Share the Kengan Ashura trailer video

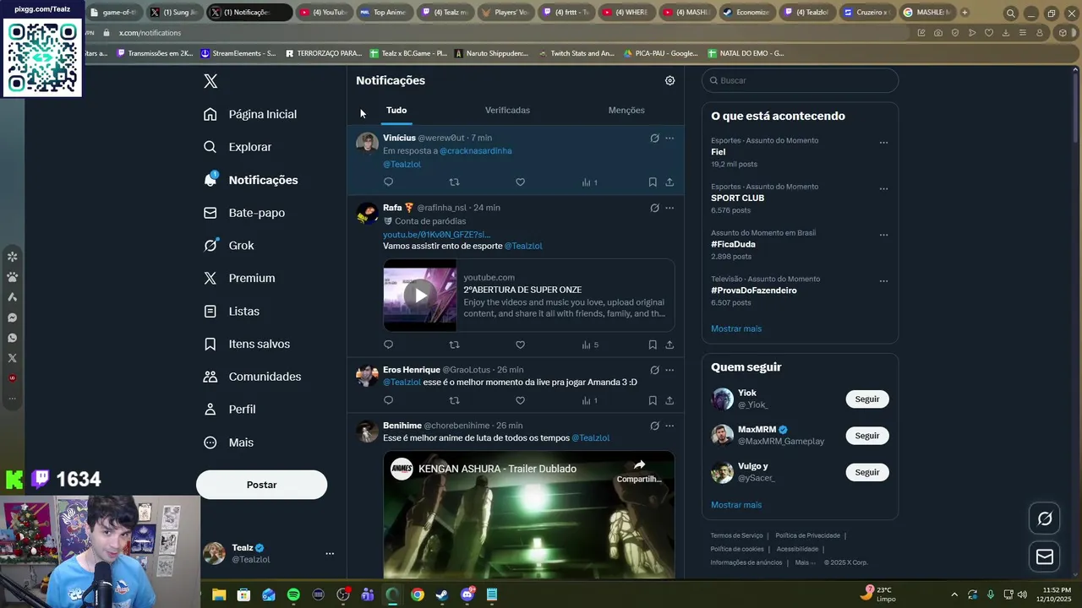[x=639, y=470]
